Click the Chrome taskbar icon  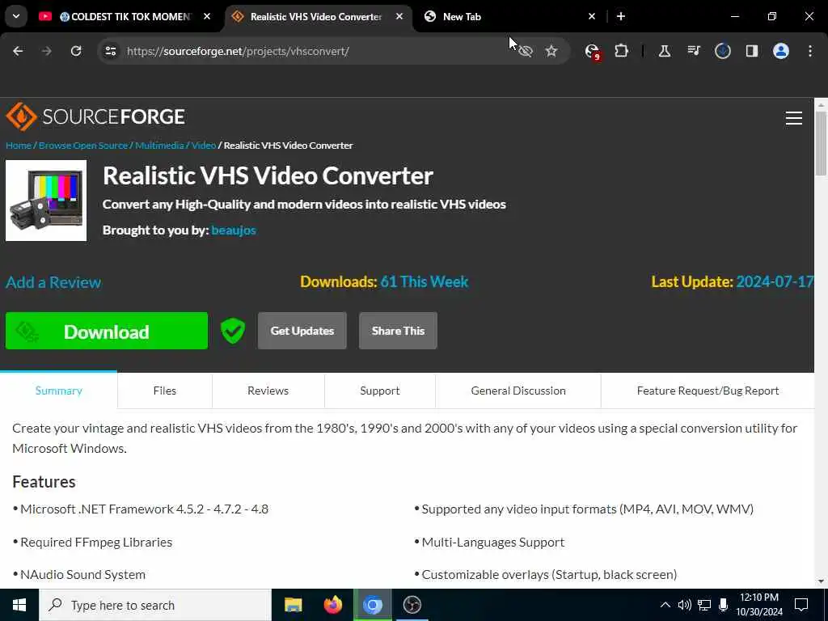[372, 605]
